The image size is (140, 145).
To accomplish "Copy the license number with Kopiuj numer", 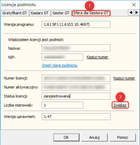I will click(124, 78).
